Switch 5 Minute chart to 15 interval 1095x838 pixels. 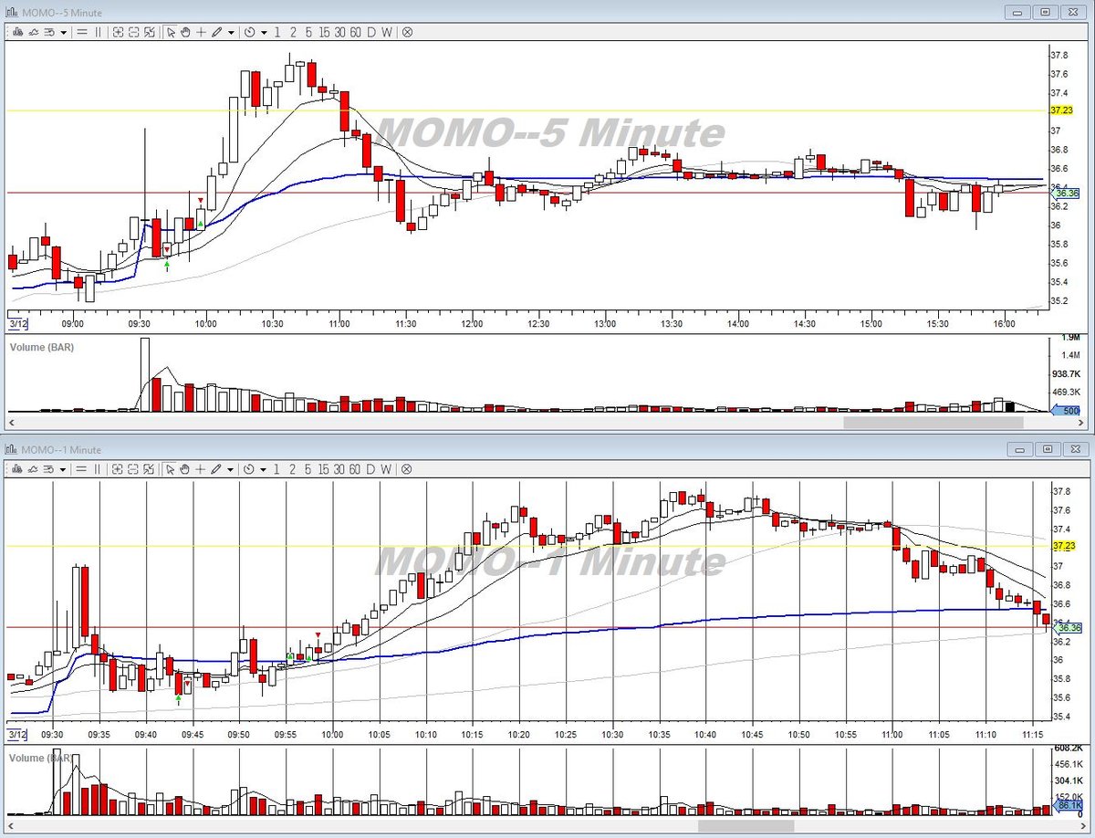pos(324,32)
